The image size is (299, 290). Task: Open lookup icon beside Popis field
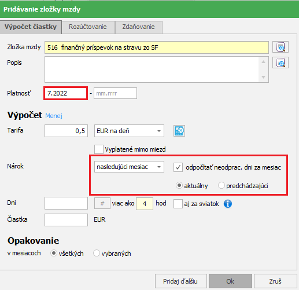(x=280, y=63)
